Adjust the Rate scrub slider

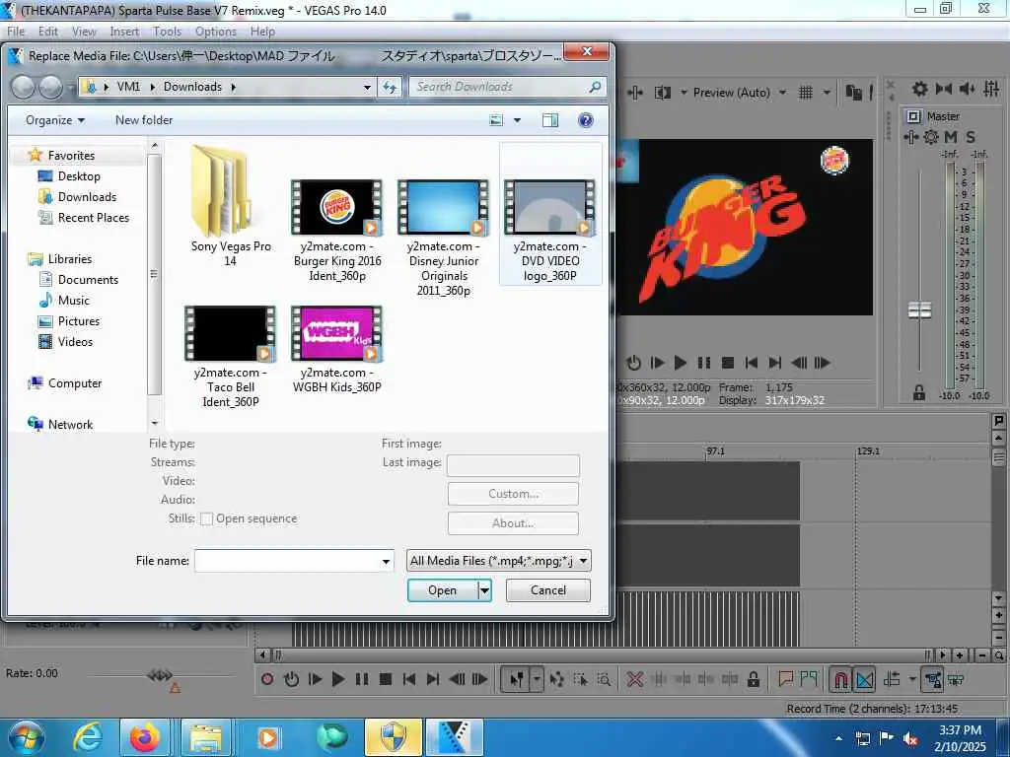[160, 675]
